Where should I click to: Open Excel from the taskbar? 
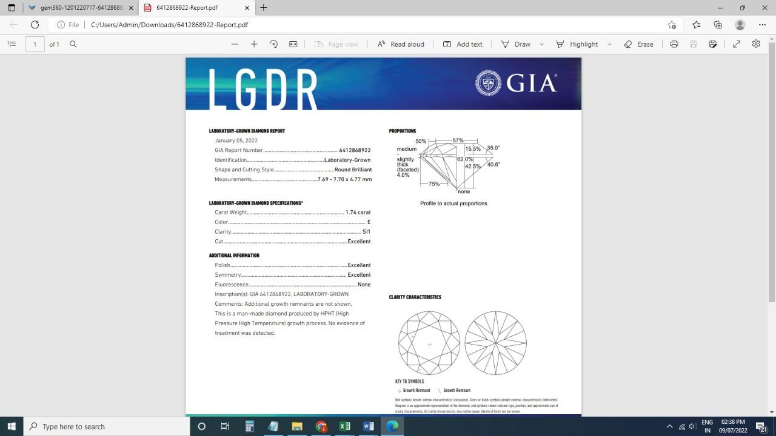[x=345, y=426]
